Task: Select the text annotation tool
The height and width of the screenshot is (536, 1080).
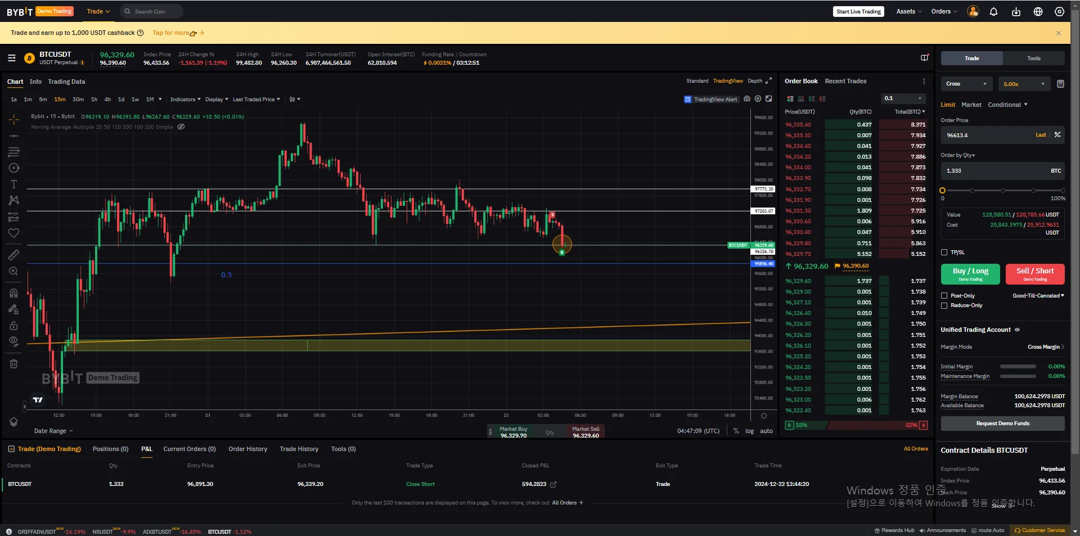Action: coord(13,184)
